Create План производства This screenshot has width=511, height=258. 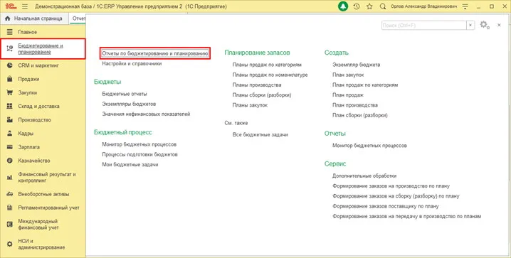[355, 105]
